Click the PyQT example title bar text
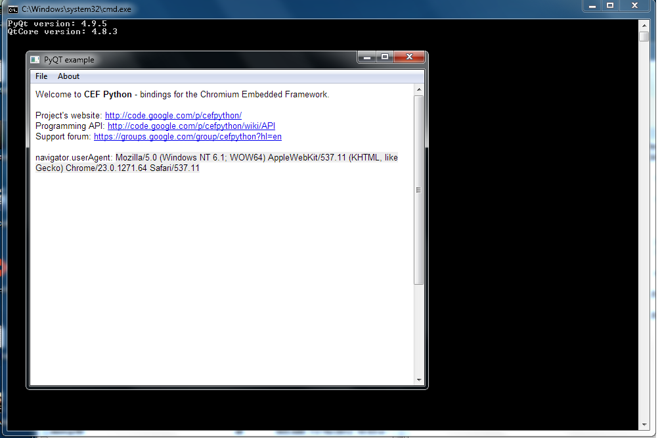Viewport: 662px width, 438px height. point(69,60)
